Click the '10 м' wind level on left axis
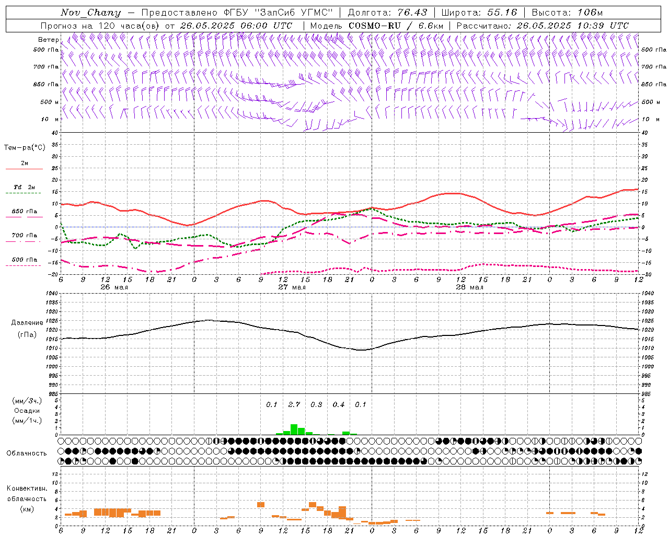 [x=50, y=119]
